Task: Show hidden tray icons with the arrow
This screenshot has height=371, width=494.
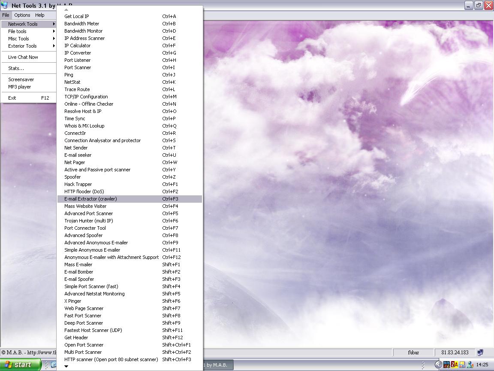Action: tap(438, 365)
